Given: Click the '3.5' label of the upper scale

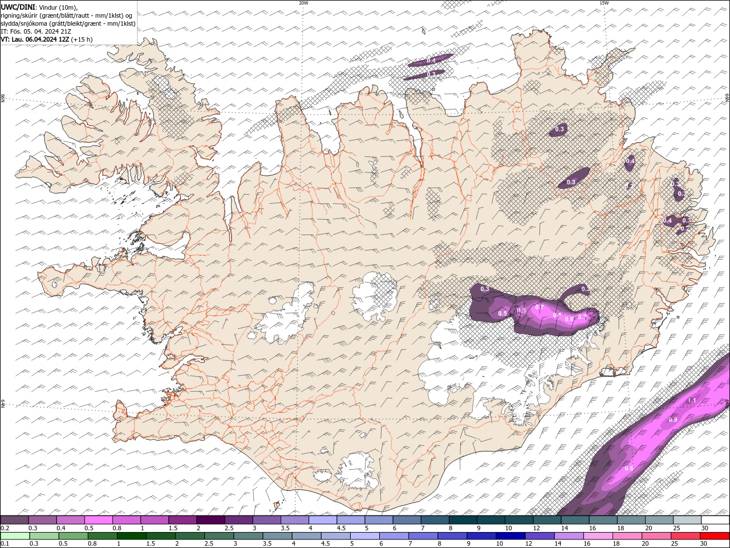Looking at the screenshot, I should pyautogui.click(x=285, y=528).
